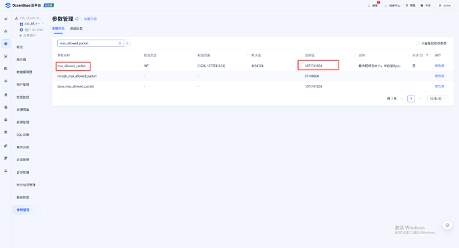Image resolution: width=459 pixels, height=248 pixels.
Task: Open 资源管理 in the tenant menu
Action: 23,122
